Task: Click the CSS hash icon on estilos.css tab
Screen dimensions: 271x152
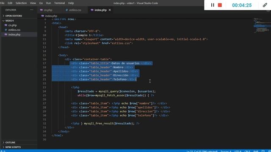Action: (67, 10)
